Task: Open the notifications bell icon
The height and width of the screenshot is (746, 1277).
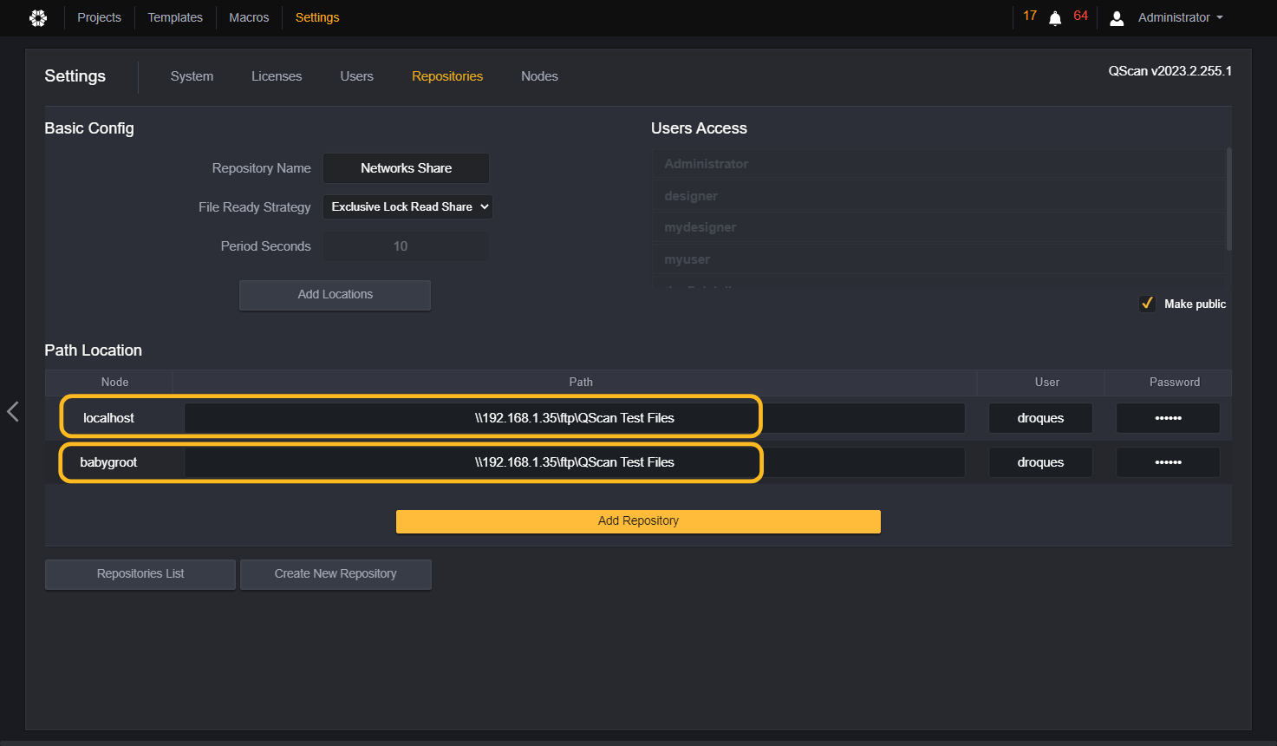Action: pos(1055,18)
